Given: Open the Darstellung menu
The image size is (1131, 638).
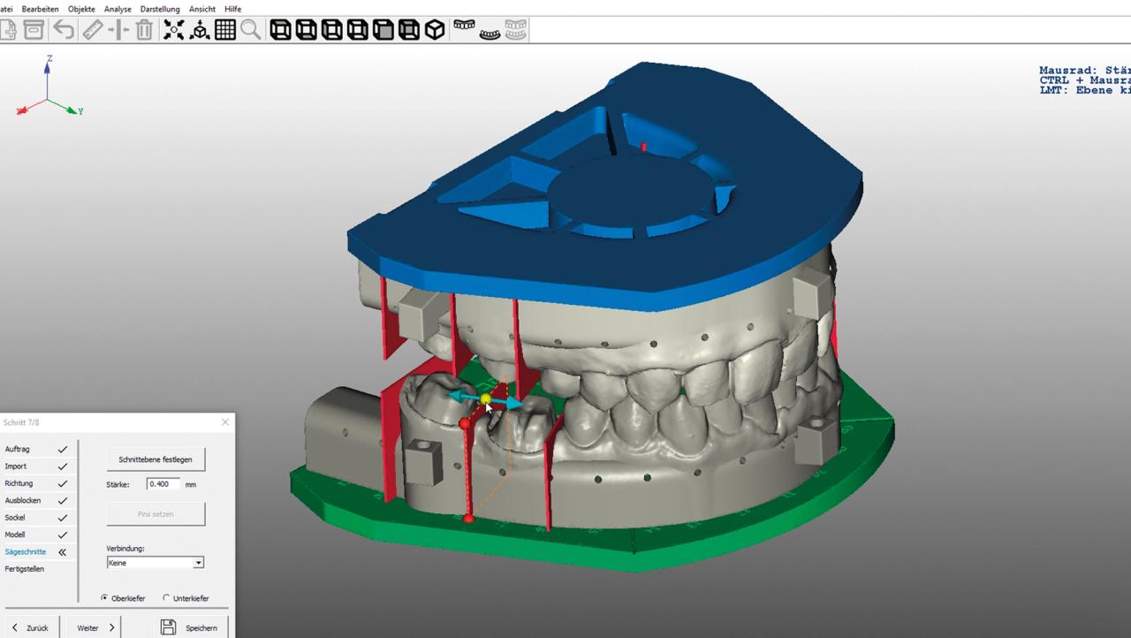Looking at the screenshot, I should point(160,9).
